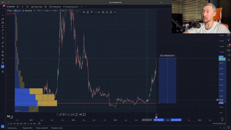Open the SOLUSDT symbol search
The height and width of the screenshot is (130, 231).
point(10,7)
